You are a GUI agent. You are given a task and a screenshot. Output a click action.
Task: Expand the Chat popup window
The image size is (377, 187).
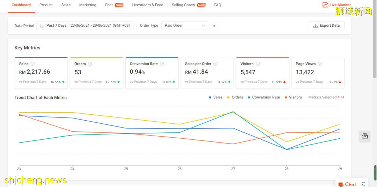[x=363, y=184]
